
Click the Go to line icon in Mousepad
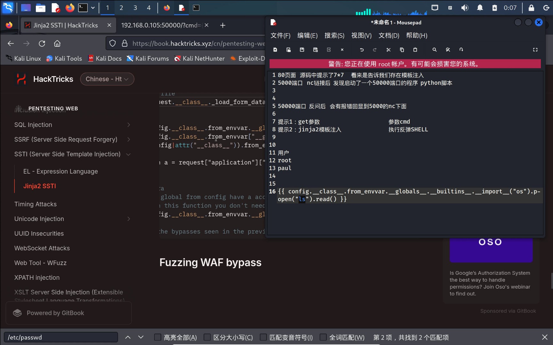(461, 50)
